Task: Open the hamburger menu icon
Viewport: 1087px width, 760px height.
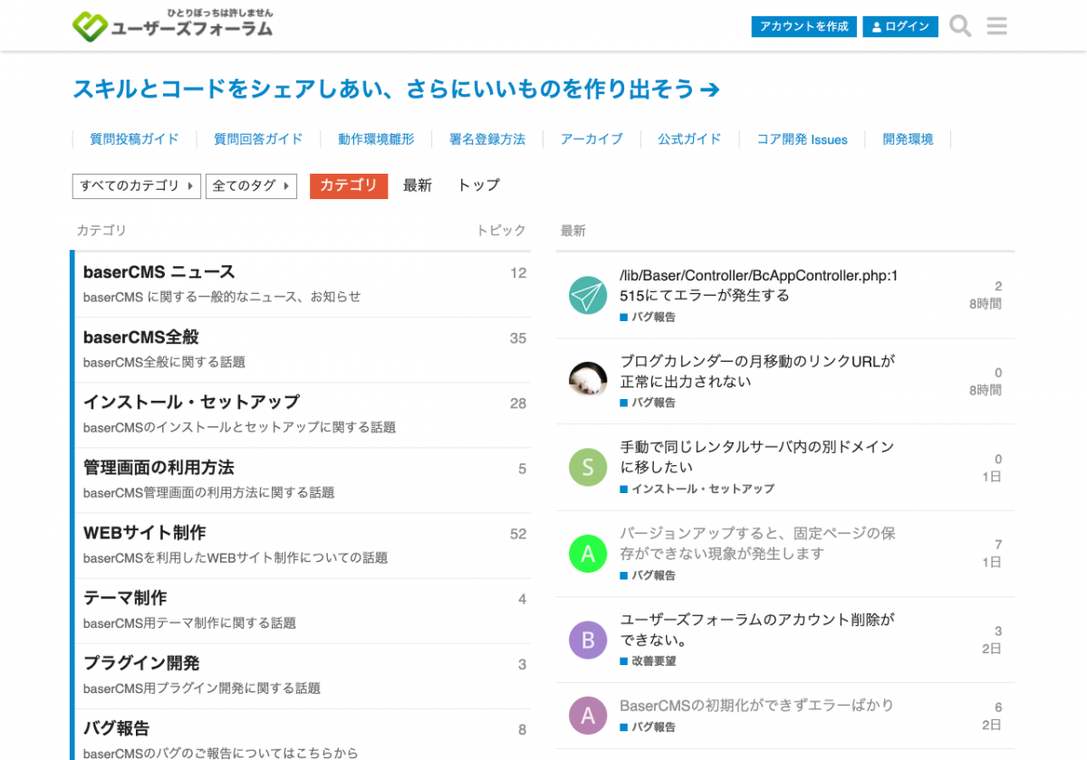Action: [x=996, y=26]
